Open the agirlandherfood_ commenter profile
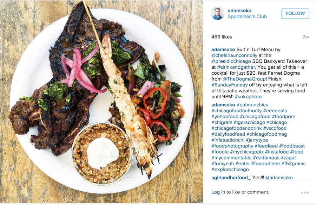Screen dimensions: 316x205 point(231,177)
